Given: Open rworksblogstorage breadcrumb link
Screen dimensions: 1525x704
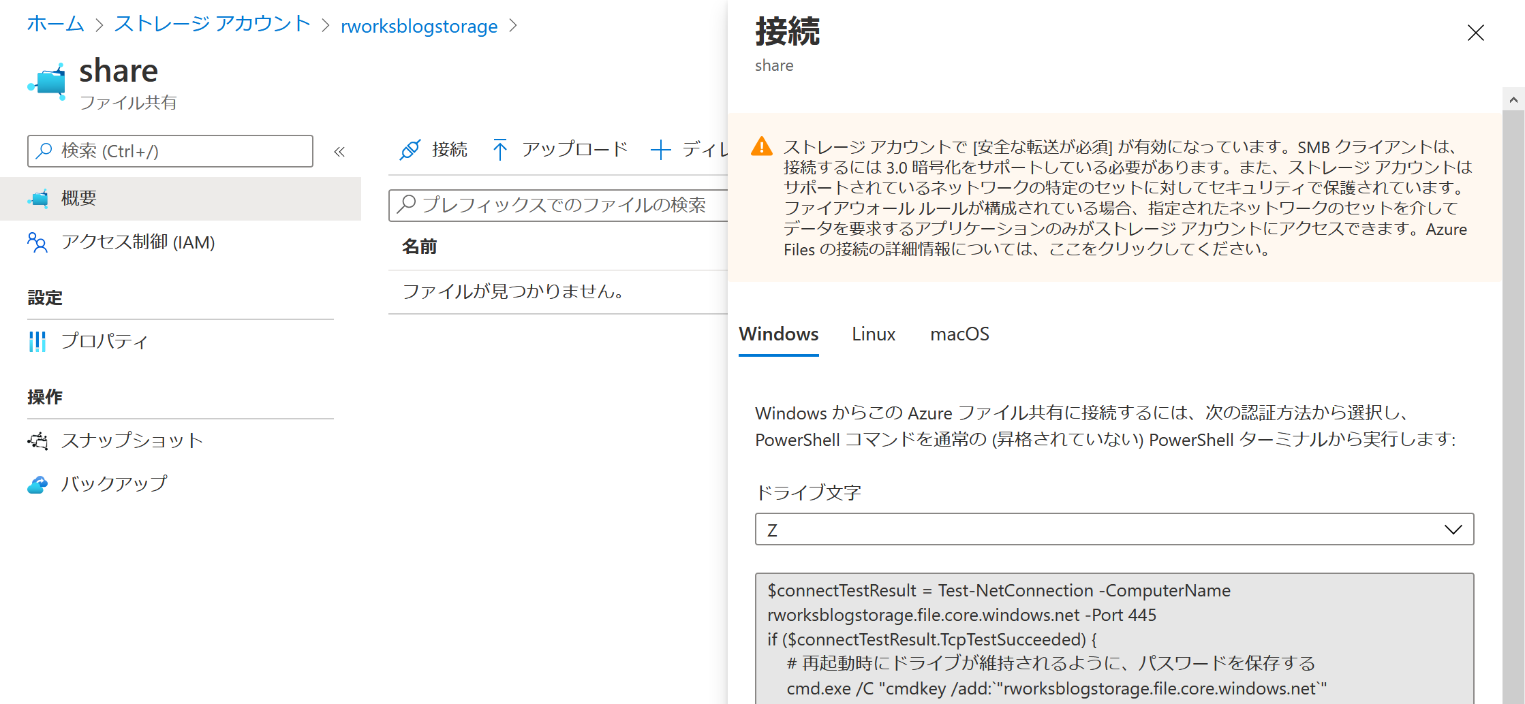Looking at the screenshot, I should pos(419,26).
